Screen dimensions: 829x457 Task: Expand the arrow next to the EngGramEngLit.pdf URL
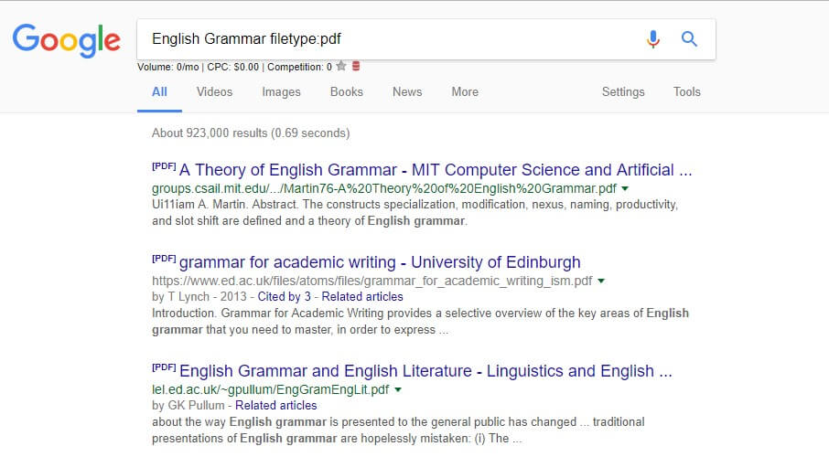point(398,390)
